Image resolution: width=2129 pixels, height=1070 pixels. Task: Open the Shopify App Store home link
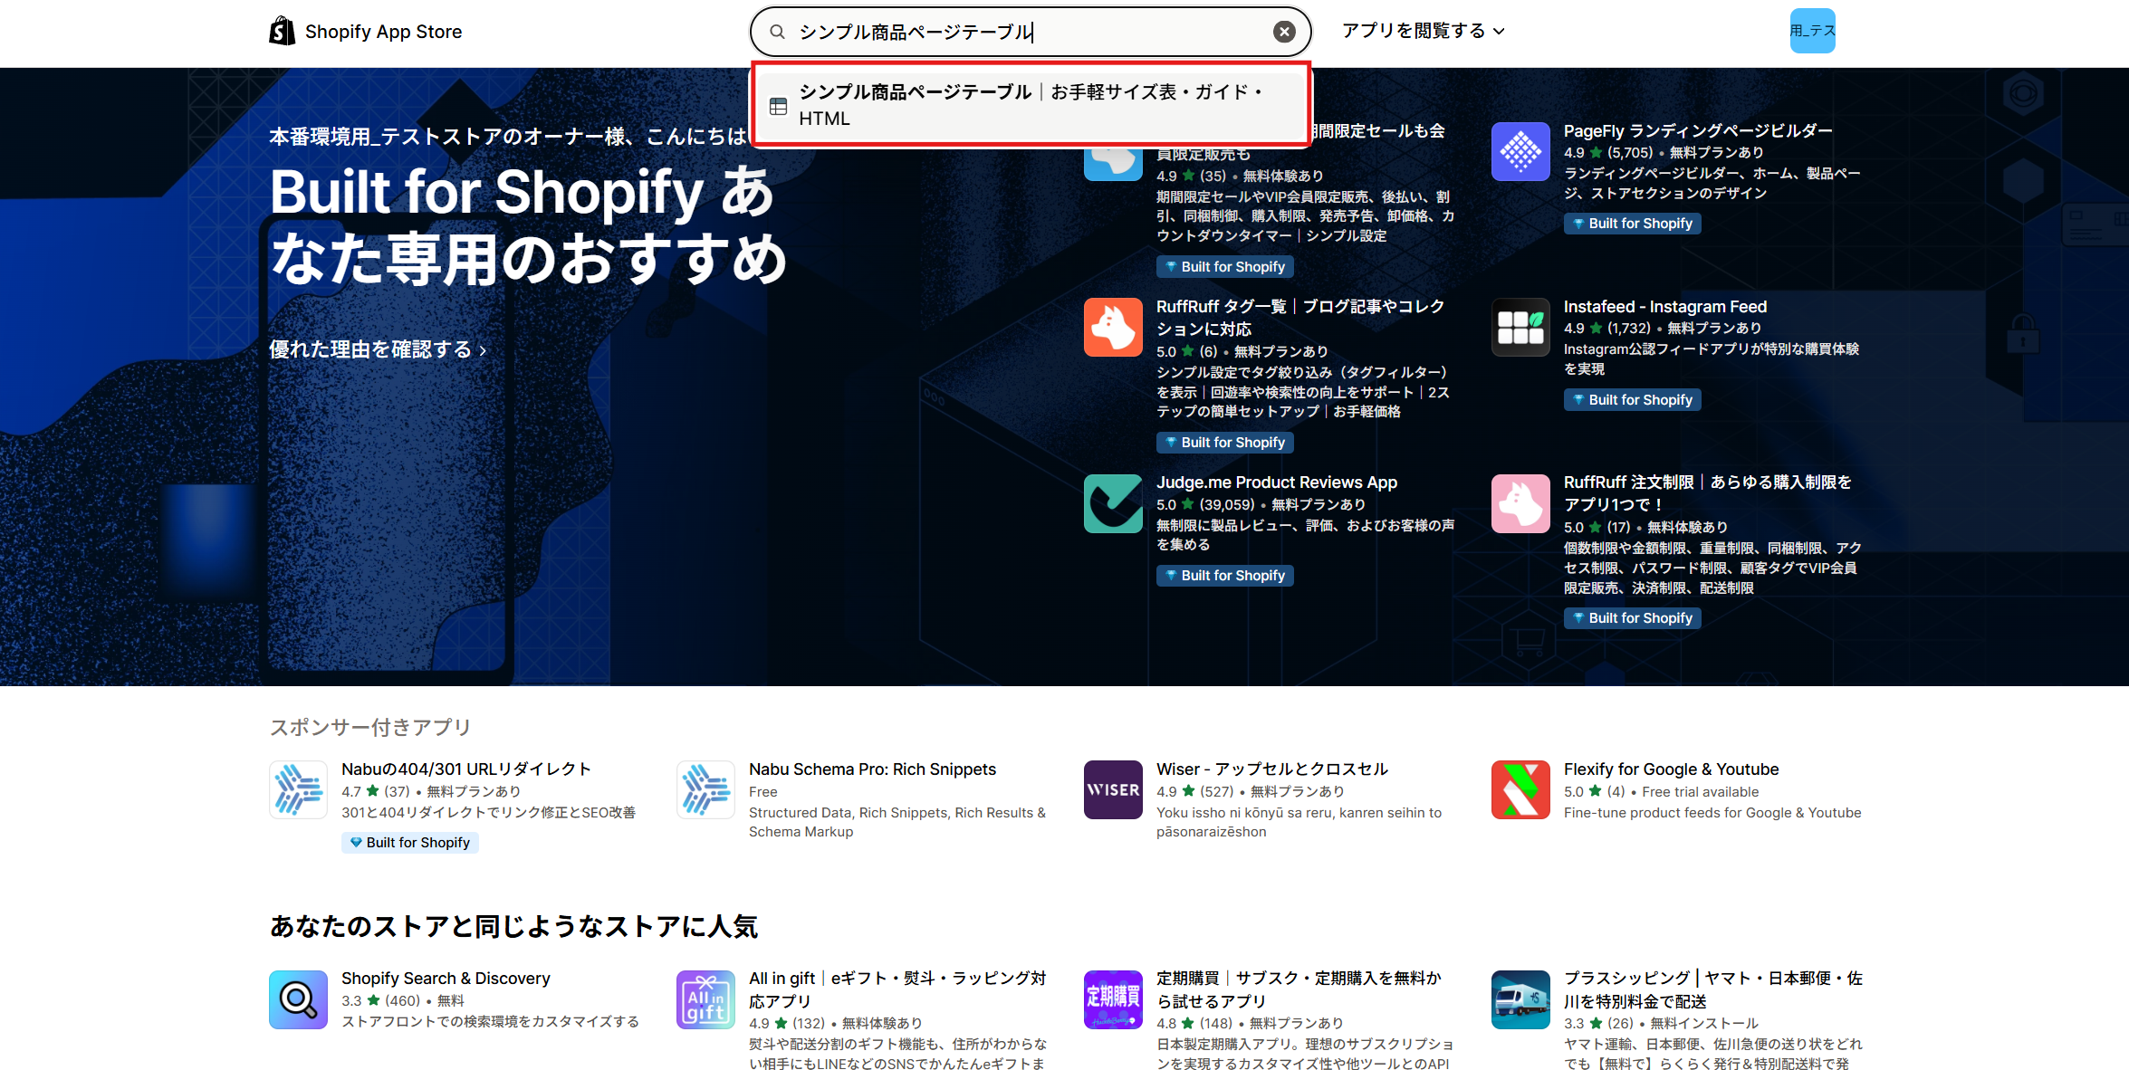(366, 31)
